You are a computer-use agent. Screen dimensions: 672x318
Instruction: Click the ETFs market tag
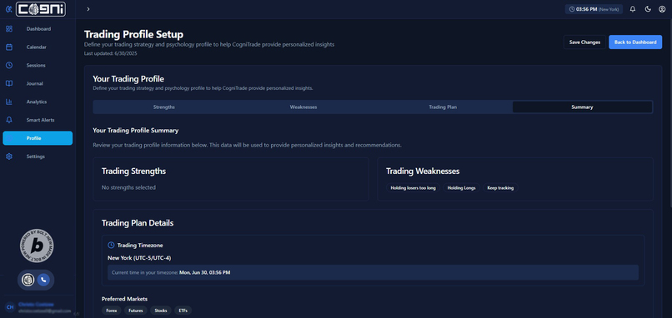(183, 311)
